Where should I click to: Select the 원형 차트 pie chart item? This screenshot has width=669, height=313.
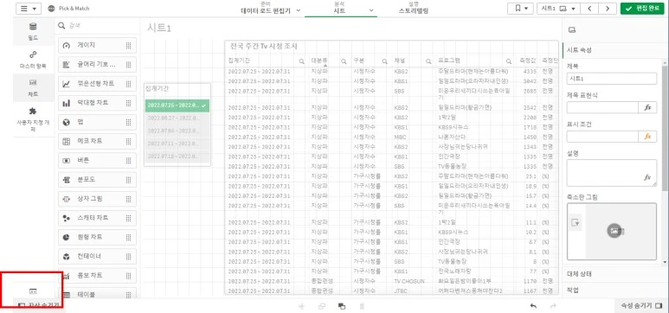pos(97,237)
